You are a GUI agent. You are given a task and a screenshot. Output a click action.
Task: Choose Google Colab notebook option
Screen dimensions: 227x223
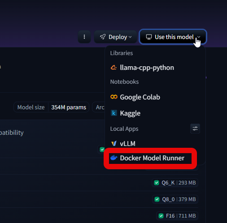pyautogui.click(x=135, y=97)
